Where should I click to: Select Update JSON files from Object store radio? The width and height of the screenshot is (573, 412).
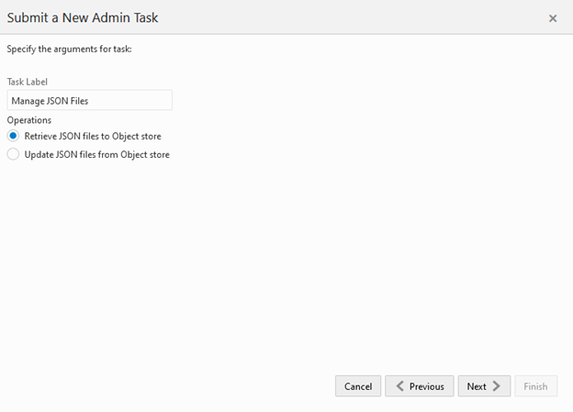pos(13,154)
